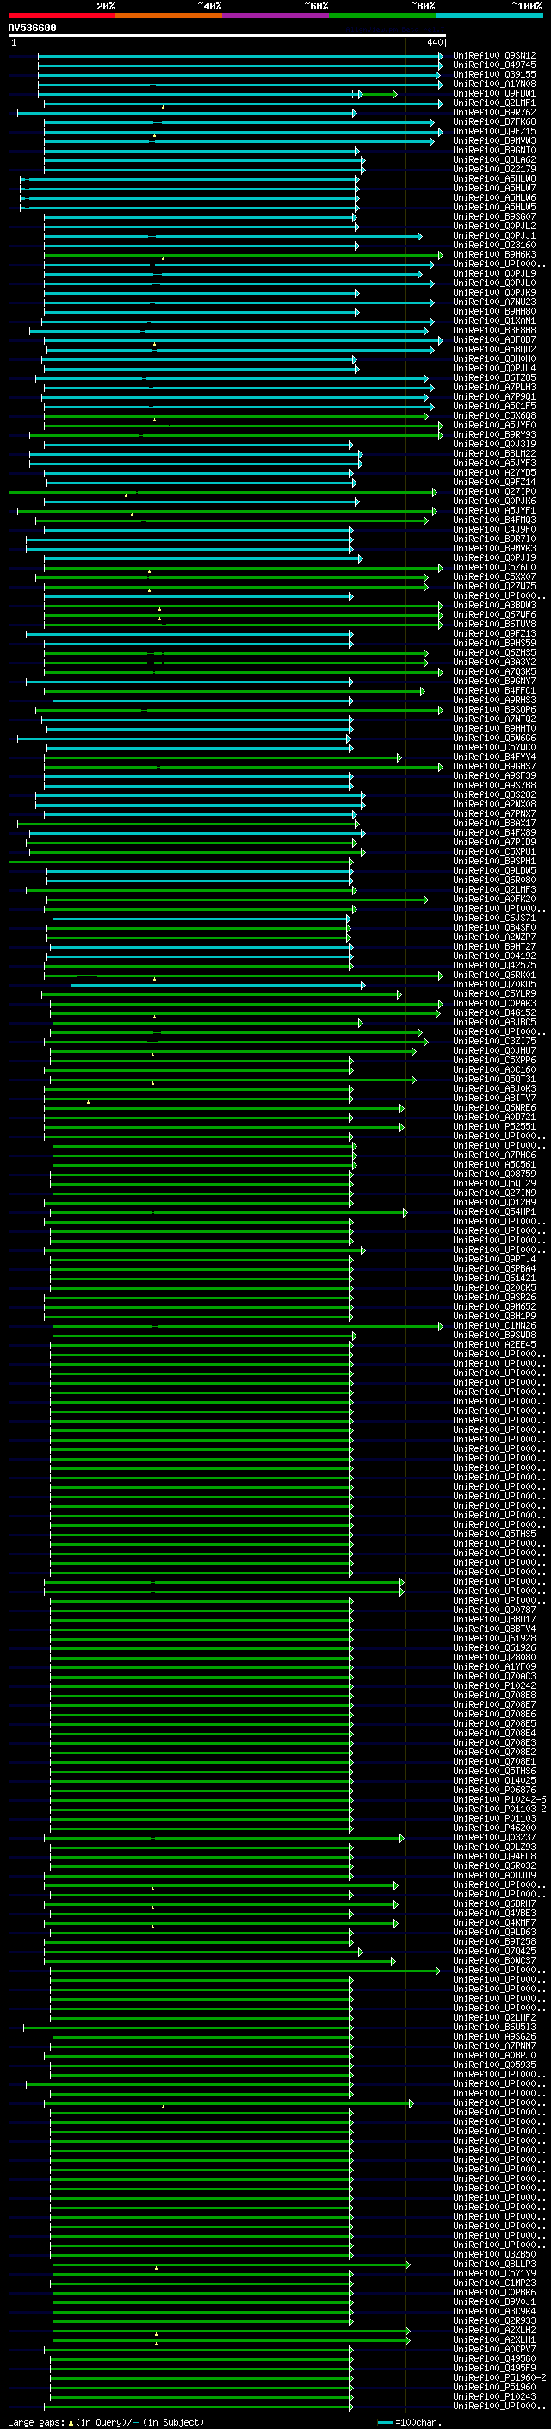Click hit label UniRef100_B4G152
The image size is (551, 2429).
coord(494,1012)
